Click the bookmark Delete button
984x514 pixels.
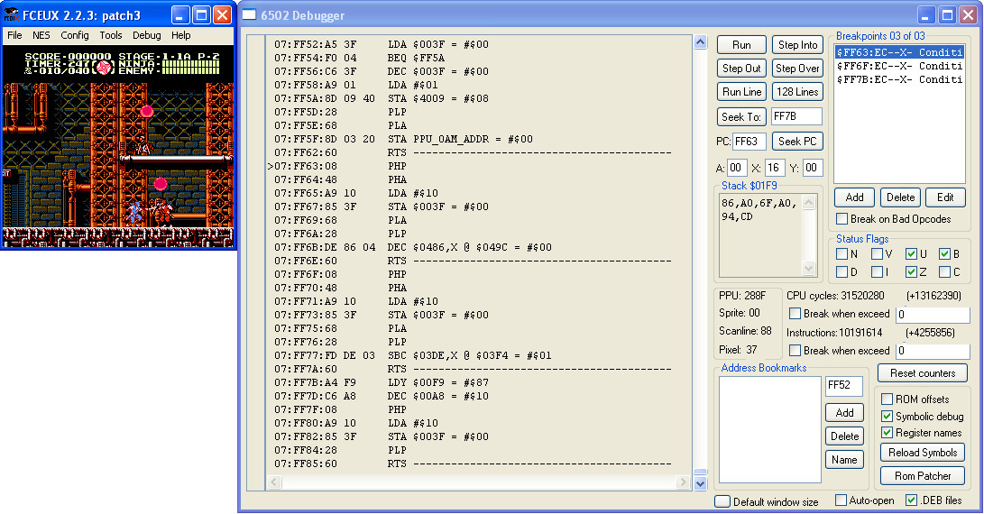844,436
